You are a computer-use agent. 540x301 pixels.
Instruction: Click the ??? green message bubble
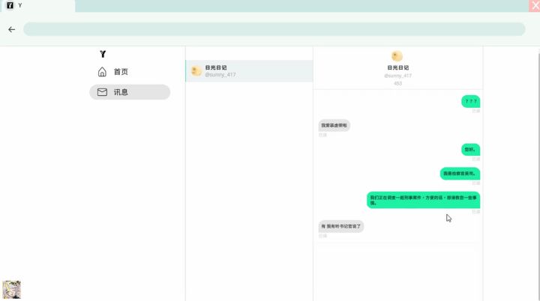tap(471, 102)
